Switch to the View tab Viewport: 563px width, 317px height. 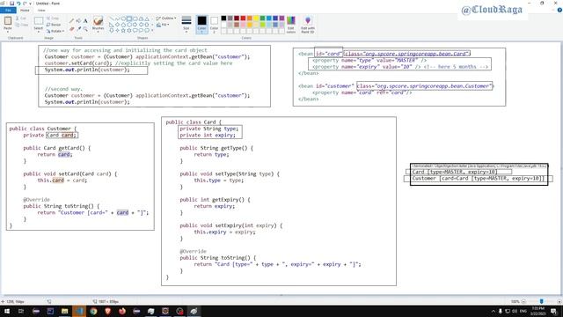41,10
